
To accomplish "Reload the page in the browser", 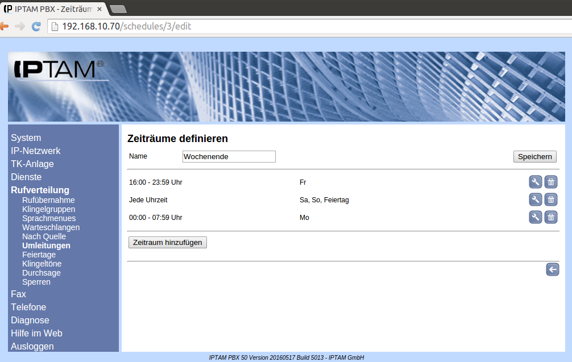I will 36,26.
